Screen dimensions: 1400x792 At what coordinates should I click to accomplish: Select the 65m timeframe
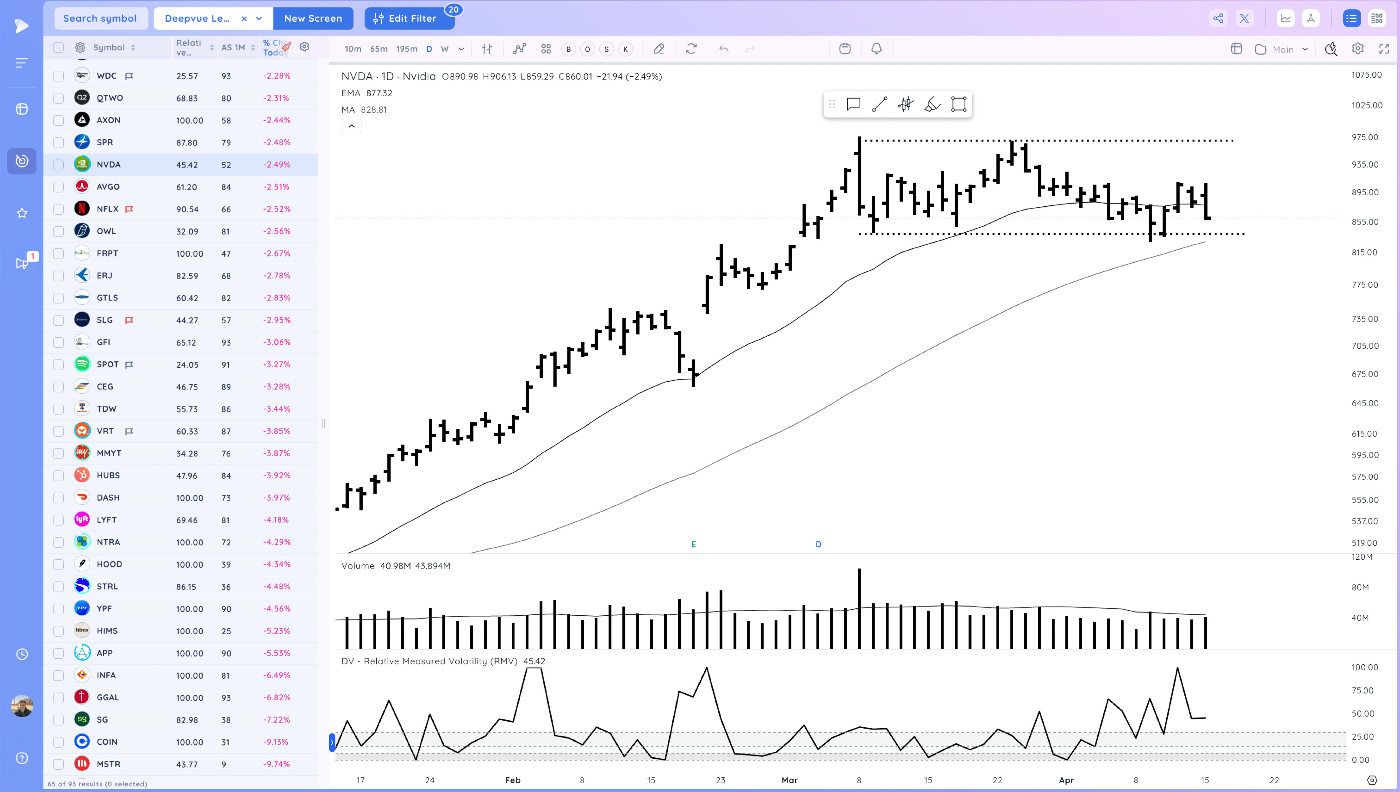[379, 49]
